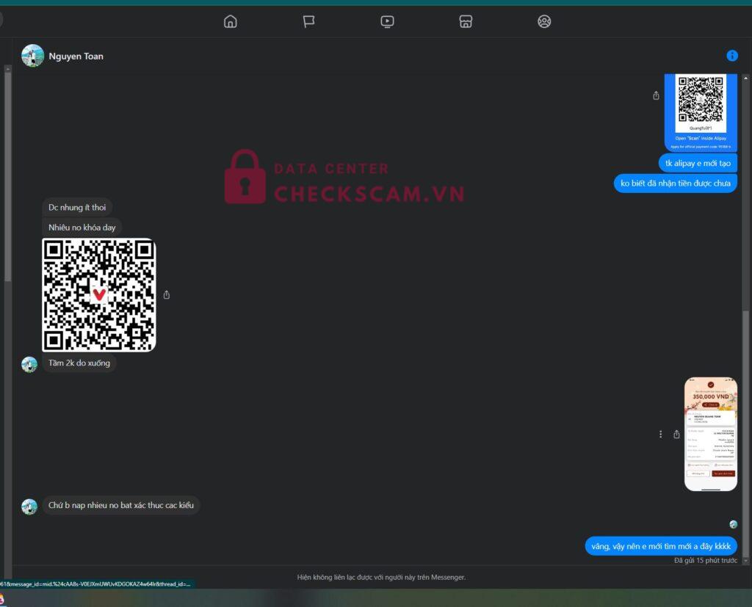The height and width of the screenshot is (607, 752).
Task: Open the 350,000 VND payment receipt screenshot
Action: pos(710,434)
